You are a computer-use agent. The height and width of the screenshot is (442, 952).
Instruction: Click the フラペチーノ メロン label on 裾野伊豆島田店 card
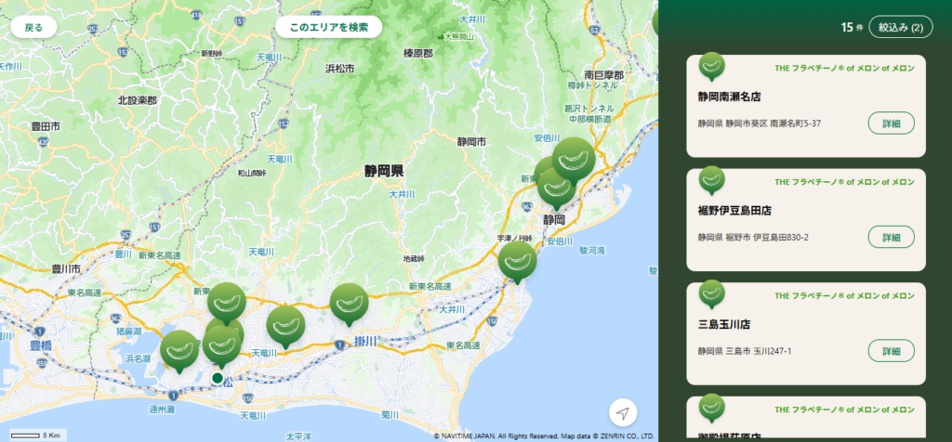click(844, 182)
